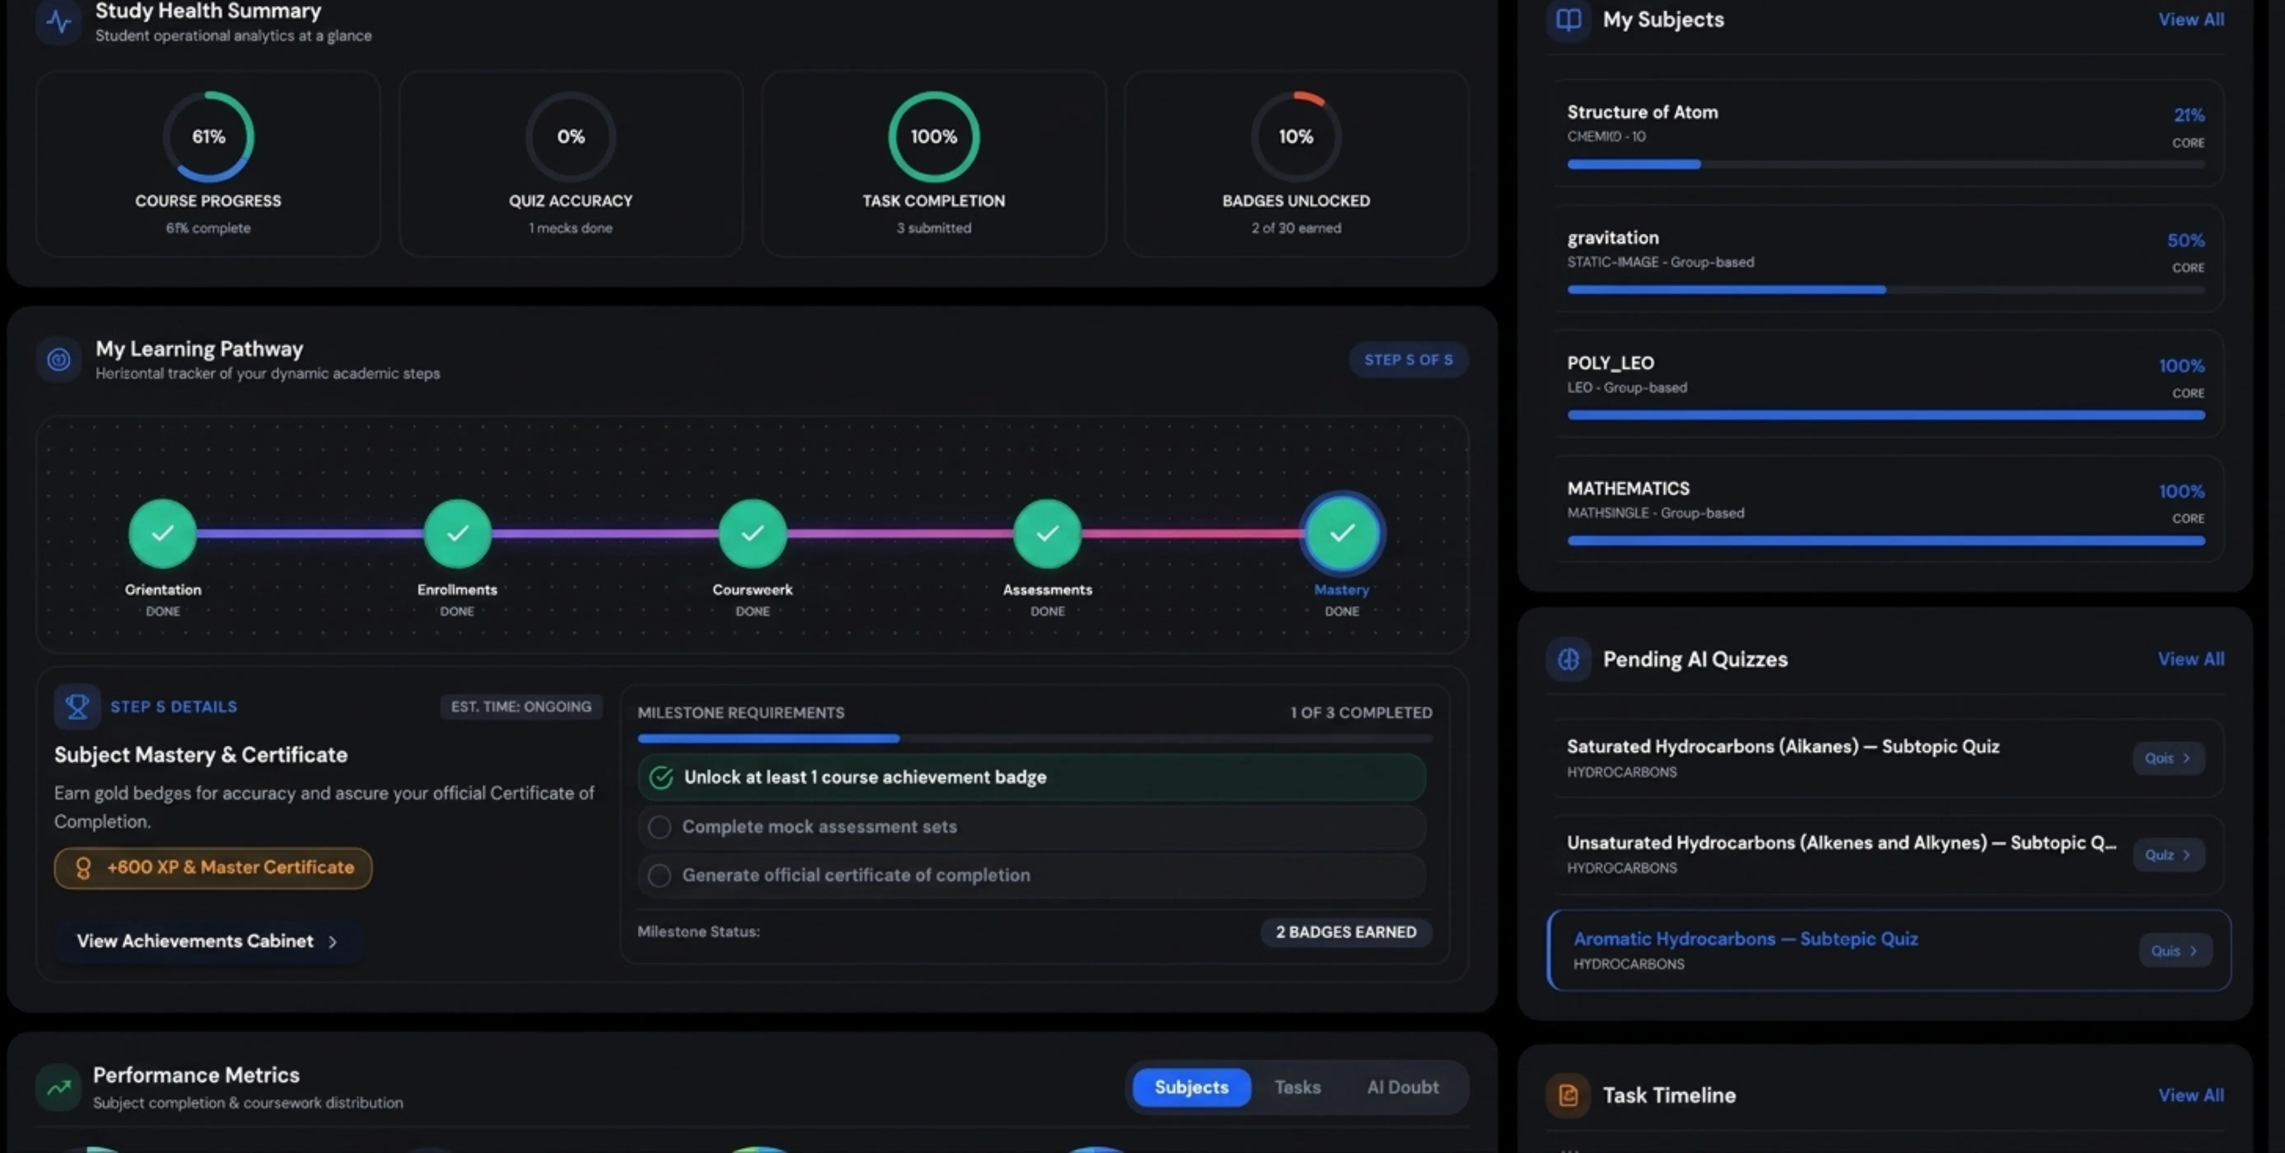The image size is (2285, 1153).
Task: Switch to the AI Doubt tab
Action: [1402, 1088]
